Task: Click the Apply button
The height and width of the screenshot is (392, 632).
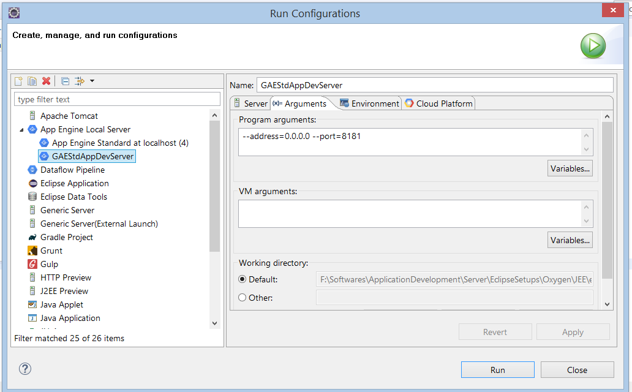Action: click(573, 332)
